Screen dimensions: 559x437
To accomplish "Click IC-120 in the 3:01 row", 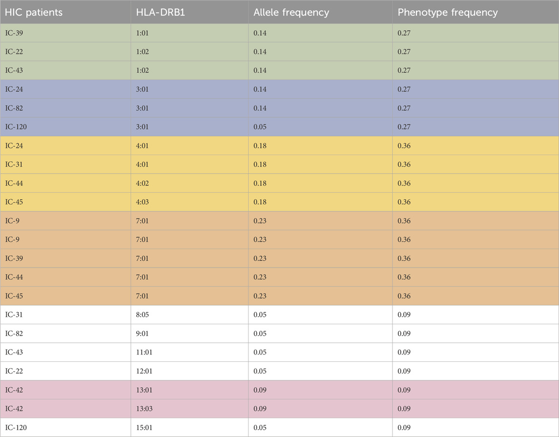I will (16, 127).
